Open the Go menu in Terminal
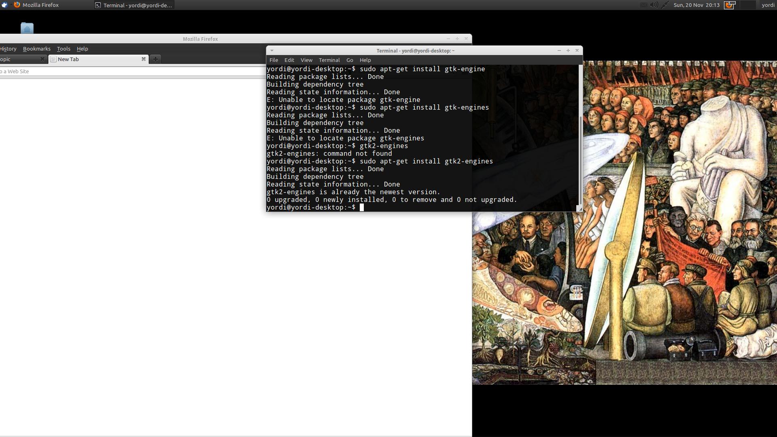Image resolution: width=777 pixels, height=437 pixels. pyautogui.click(x=350, y=60)
